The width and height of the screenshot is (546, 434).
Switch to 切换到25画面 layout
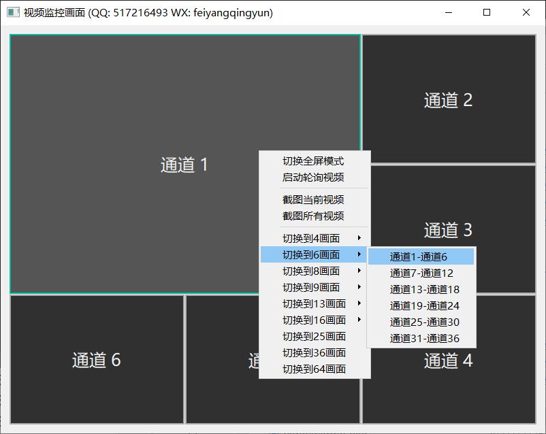click(x=313, y=337)
